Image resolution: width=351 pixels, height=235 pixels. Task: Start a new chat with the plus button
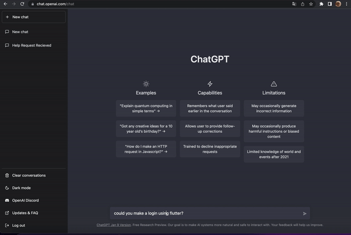click(33, 17)
